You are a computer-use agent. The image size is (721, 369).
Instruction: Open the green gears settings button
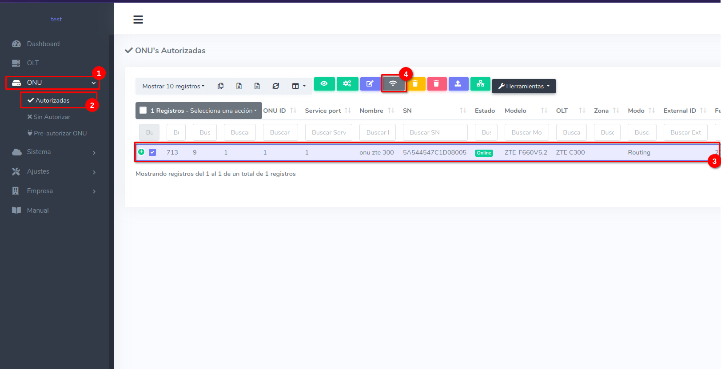click(x=347, y=84)
